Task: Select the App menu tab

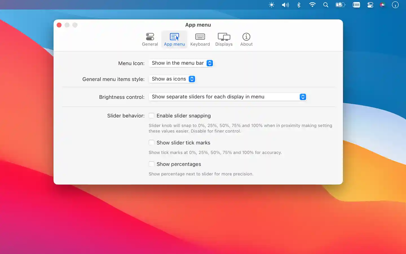Action: point(174,40)
